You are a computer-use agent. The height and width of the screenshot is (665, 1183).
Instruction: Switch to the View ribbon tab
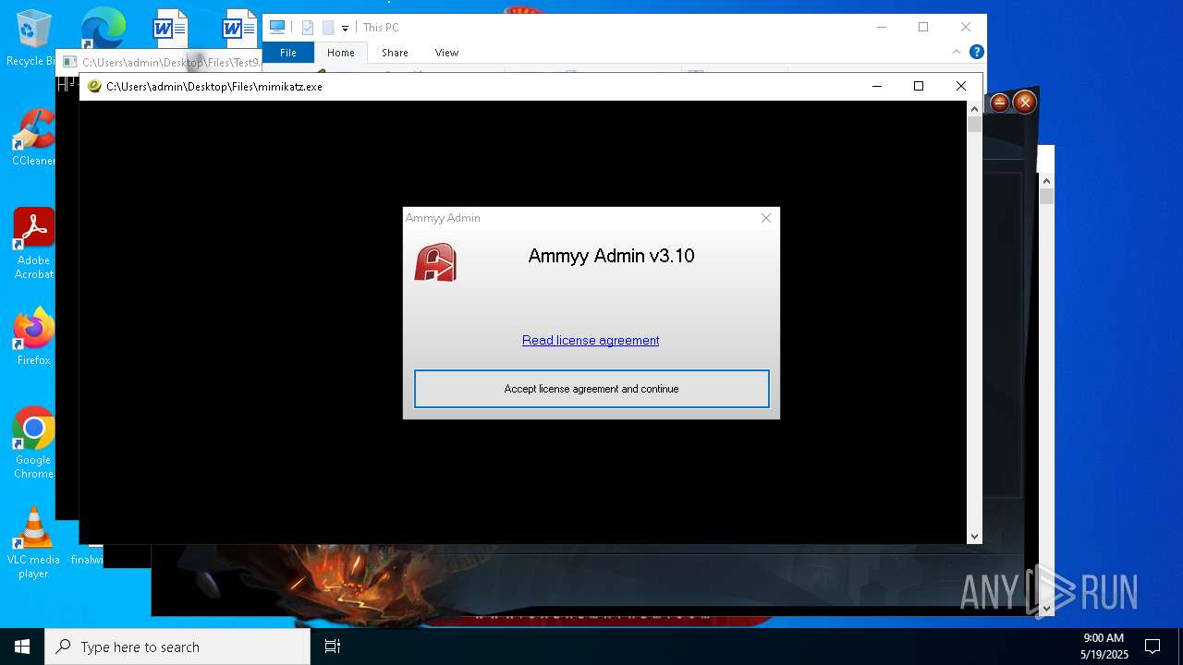(x=446, y=53)
